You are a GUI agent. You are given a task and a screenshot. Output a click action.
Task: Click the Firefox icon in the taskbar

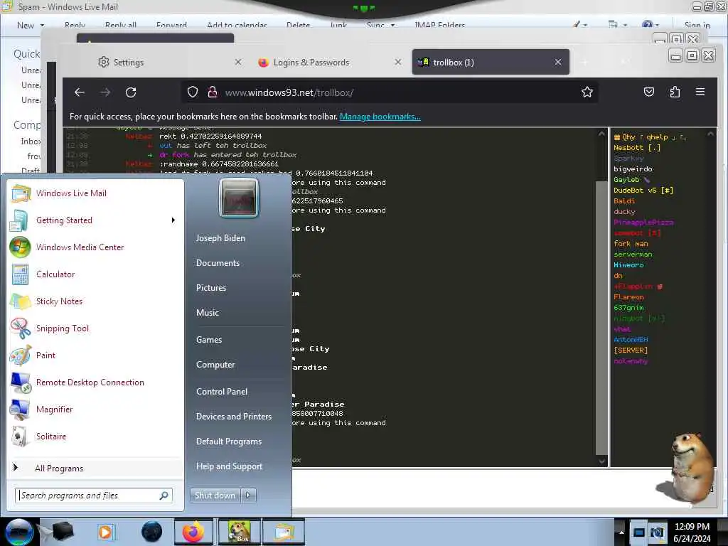(193, 532)
